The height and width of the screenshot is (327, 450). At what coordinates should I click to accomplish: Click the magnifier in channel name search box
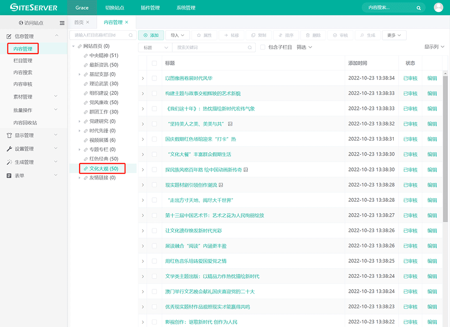(131, 35)
